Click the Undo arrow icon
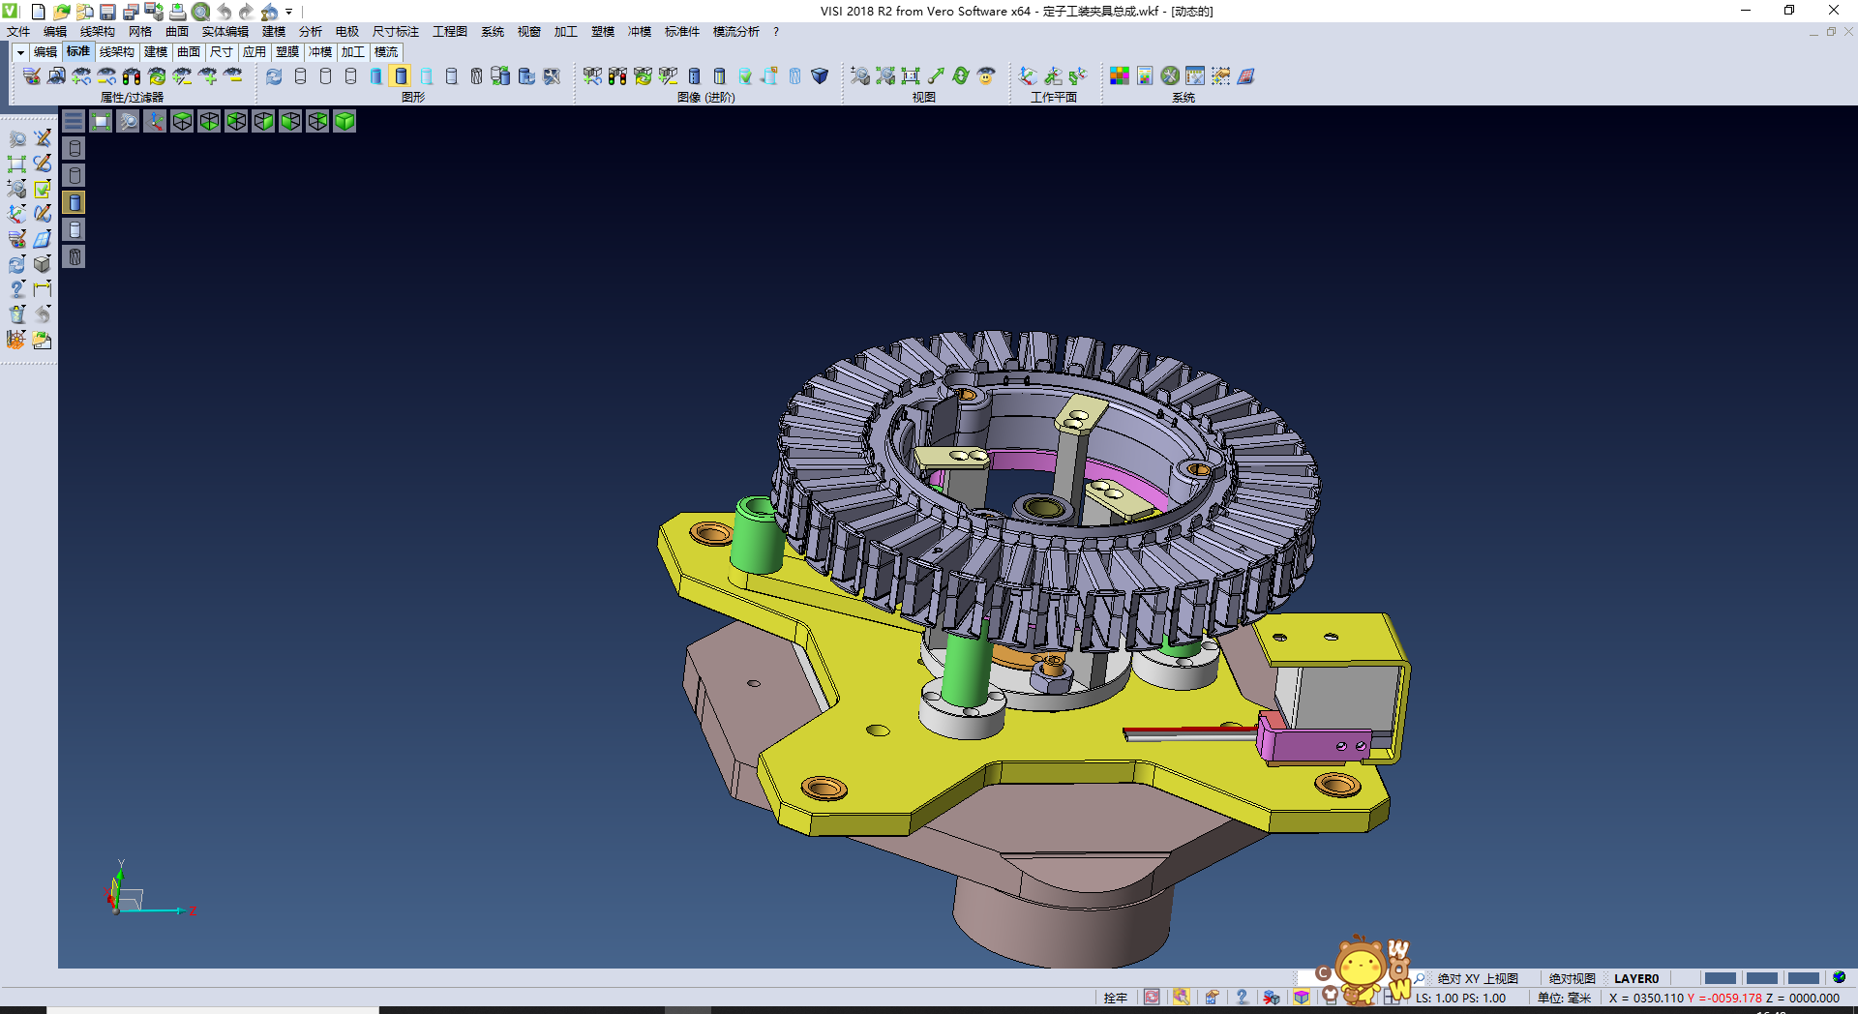 pos(224,12)
